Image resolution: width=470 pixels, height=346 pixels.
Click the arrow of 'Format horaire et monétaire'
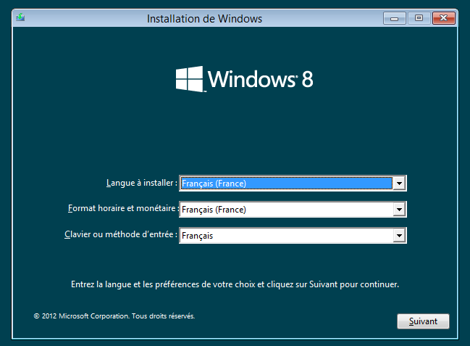[x=399, y=210]
